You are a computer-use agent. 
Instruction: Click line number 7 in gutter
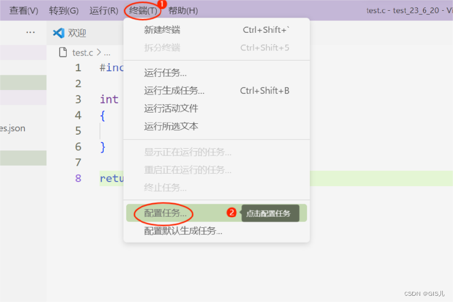tap(78, 162)
